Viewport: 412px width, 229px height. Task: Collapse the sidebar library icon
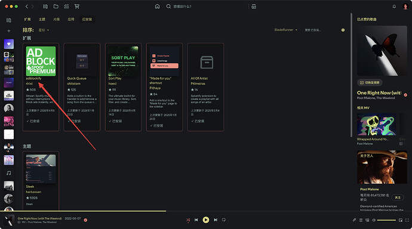pos(9,20)
